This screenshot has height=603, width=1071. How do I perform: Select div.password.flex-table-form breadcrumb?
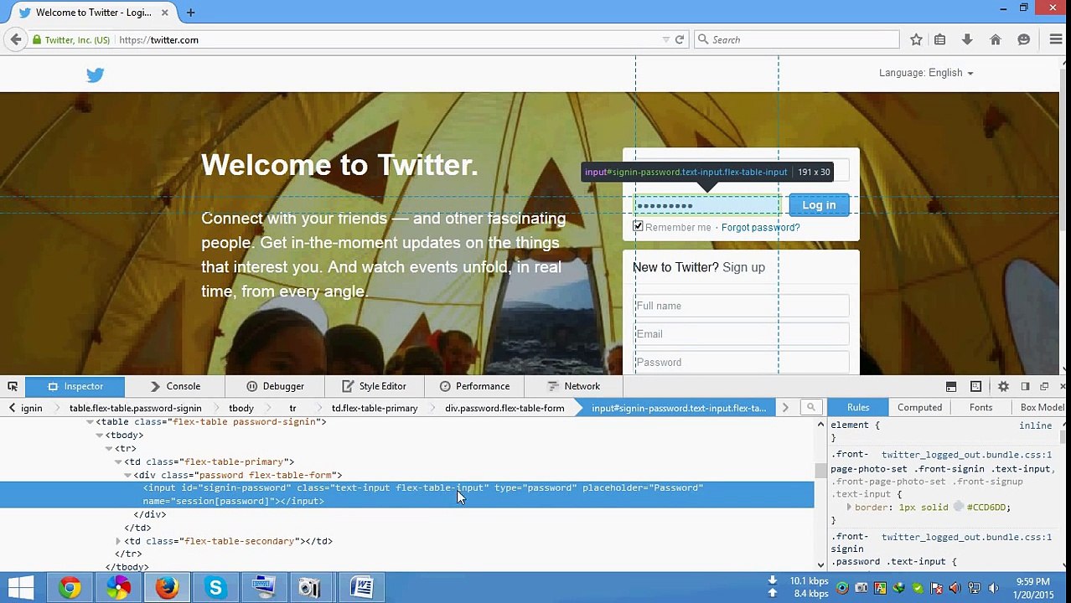coord(504,409)
